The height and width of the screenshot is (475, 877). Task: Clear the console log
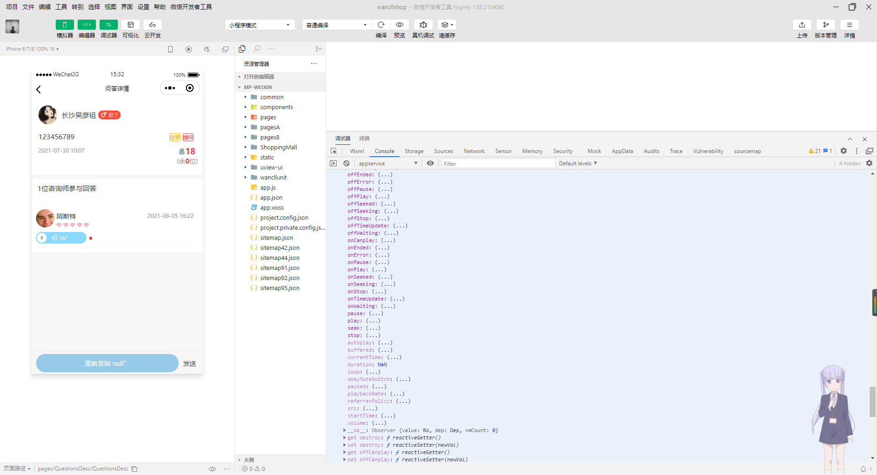click(346, 164)
